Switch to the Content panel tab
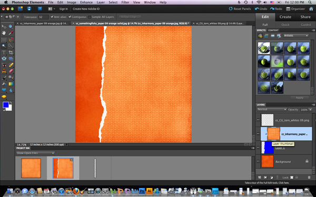This screenshot has height=197, width=316. (273, 30)
